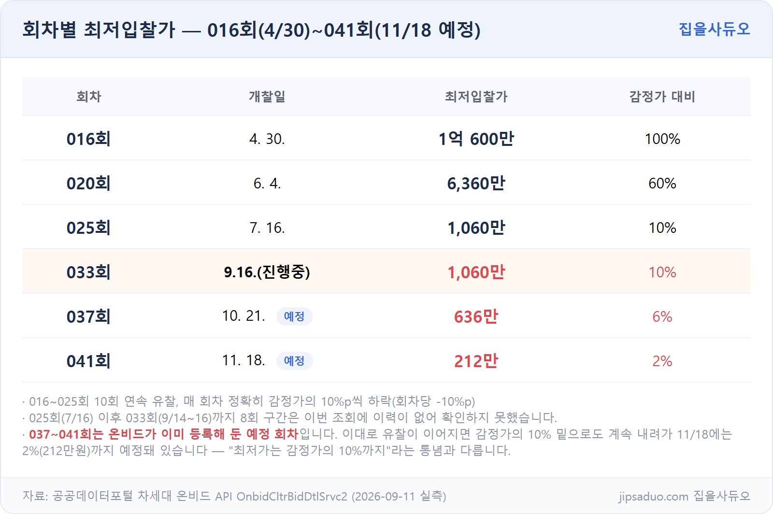Click the red 2% ratio cell
The height and width of the screenshot is (514, 773).
point(662,361)
